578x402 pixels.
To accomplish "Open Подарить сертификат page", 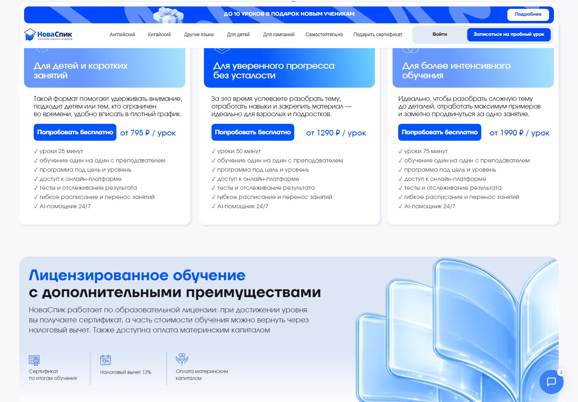I will click(x=378, y=35).
